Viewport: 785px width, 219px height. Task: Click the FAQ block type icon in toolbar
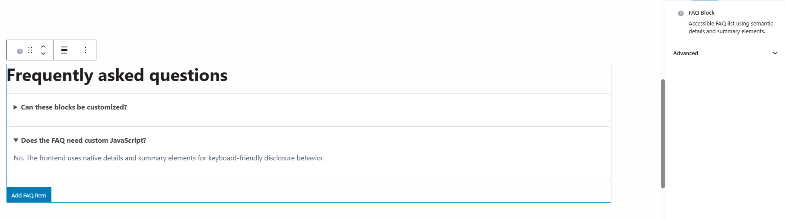20,51
